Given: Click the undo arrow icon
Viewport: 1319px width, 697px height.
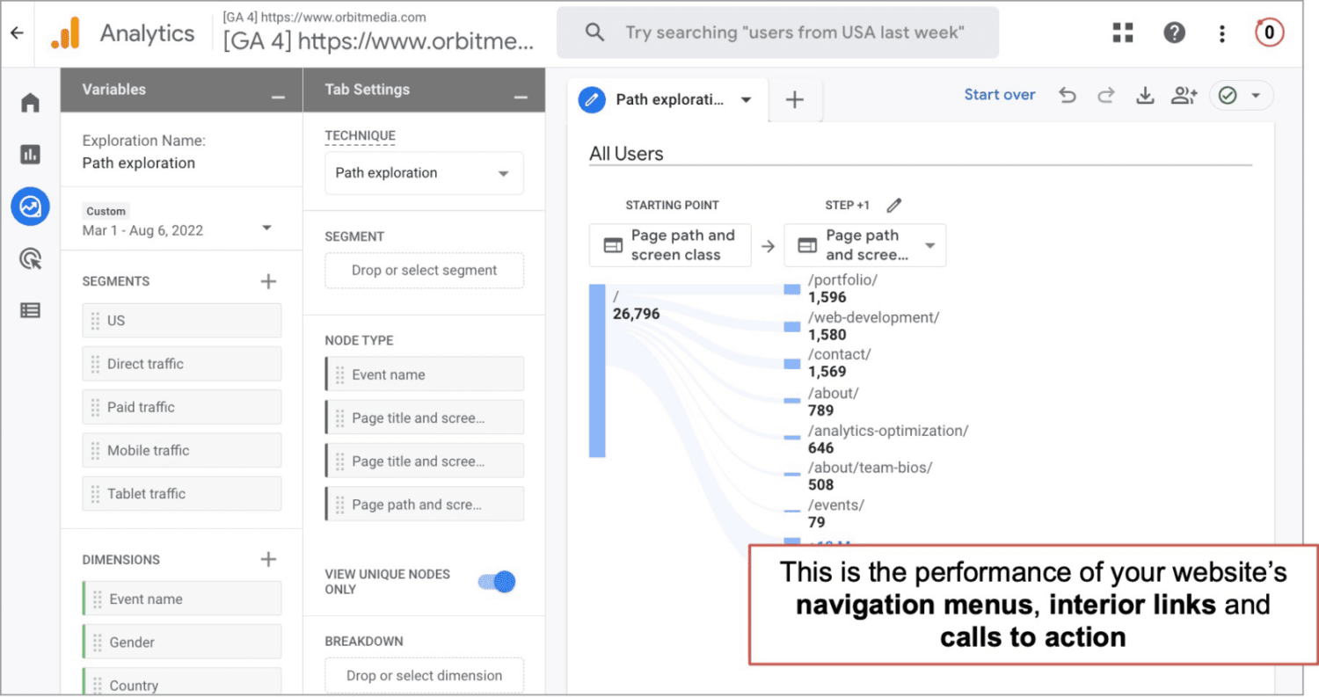Looking at the screenshot, I should click(x=1068, y=96).
